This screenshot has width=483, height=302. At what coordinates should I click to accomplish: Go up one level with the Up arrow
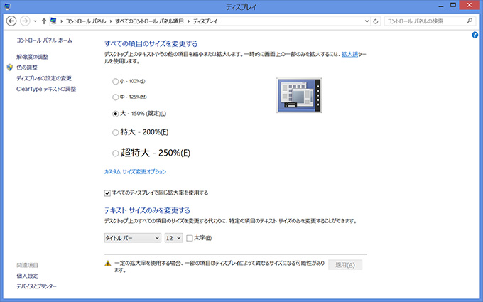click(44, 21)
